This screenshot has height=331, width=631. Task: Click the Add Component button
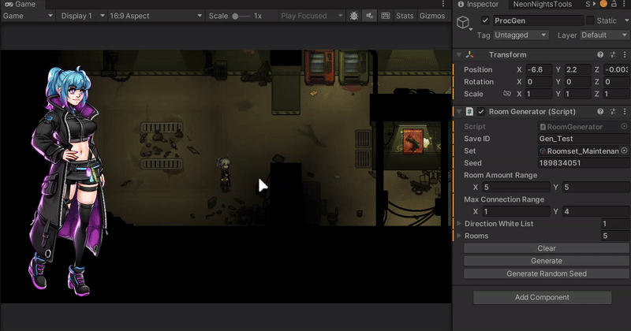[542, 297]
